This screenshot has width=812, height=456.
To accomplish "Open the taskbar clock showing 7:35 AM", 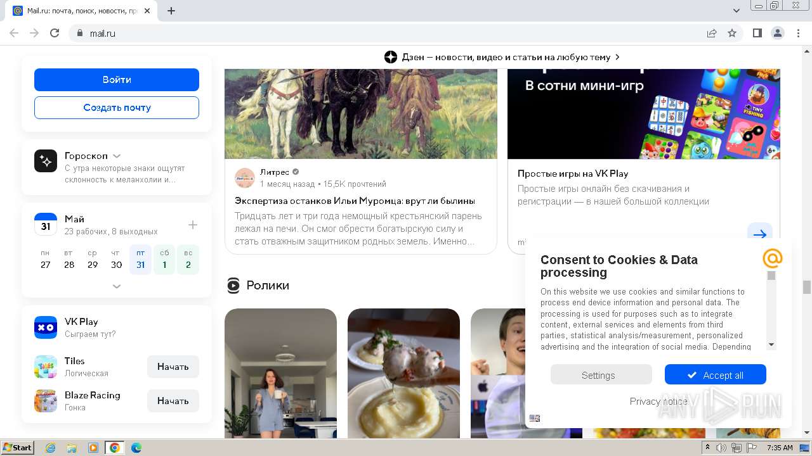I will pyautogui.click(x=780, y=448).
